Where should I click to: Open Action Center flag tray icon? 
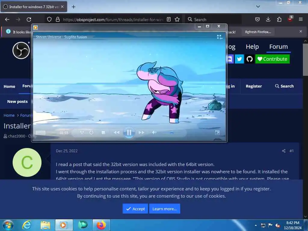[x=270, y=225]
